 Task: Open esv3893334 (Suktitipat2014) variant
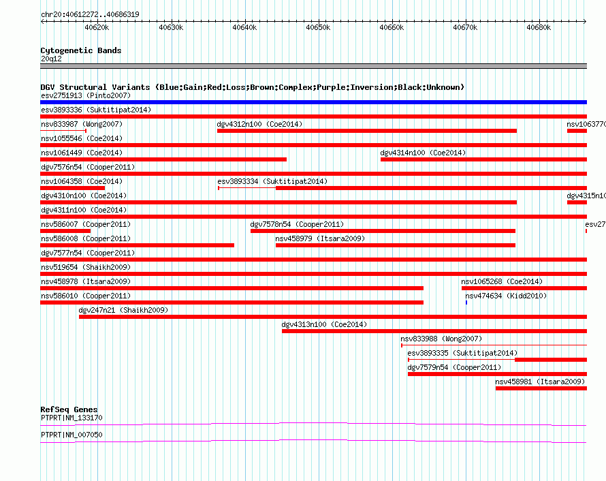point(272,181)
